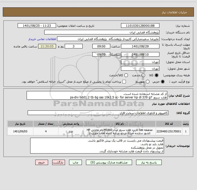Viewport: 197px width, 190px height.
Task: Click the remaining time countdown 21:30:05
Action: point(47,46)
